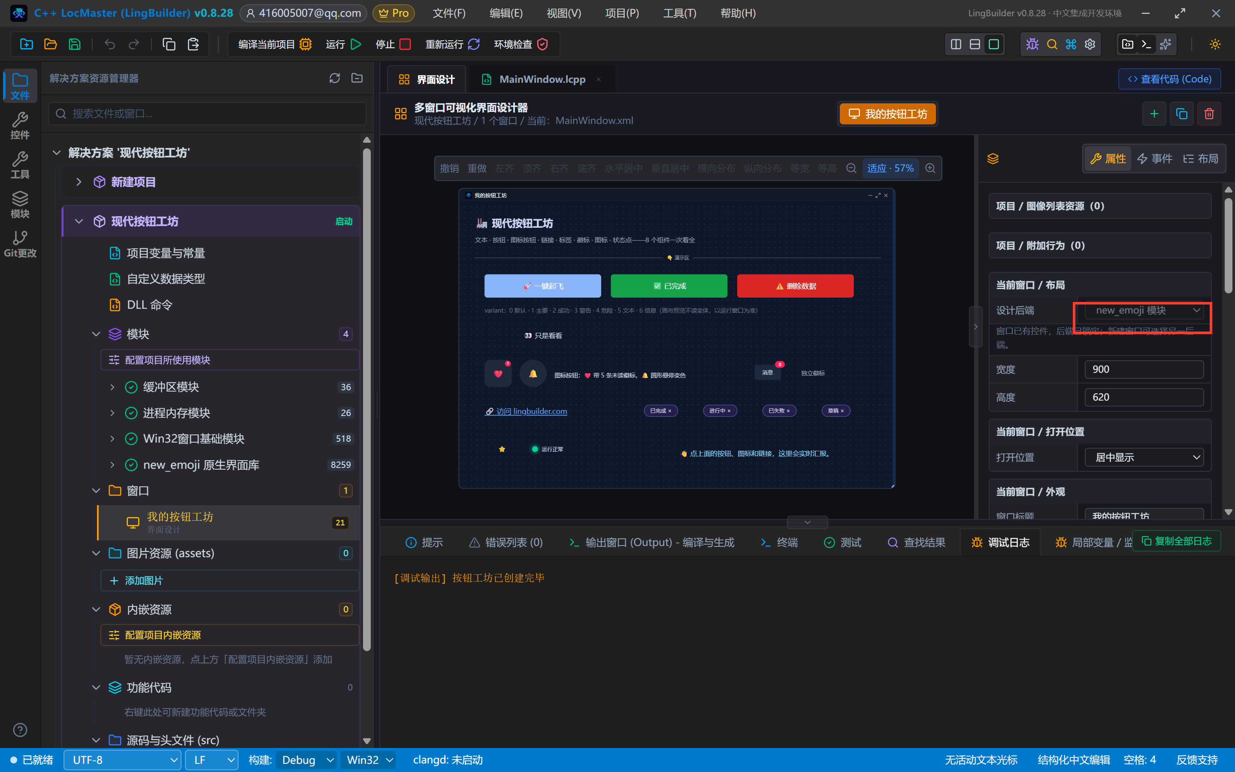Screen dimensions: 1235x772
Task: Click the layers icon in properties panel
Action: pos(993,159)
